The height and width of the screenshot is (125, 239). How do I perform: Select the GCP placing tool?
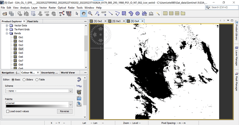coord(104,14)
